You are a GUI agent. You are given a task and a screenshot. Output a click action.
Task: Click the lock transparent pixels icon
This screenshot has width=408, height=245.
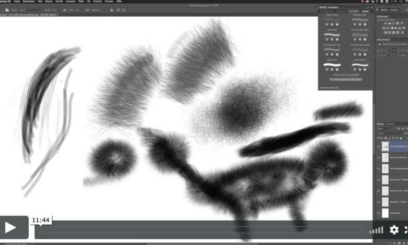click(386, 138)
